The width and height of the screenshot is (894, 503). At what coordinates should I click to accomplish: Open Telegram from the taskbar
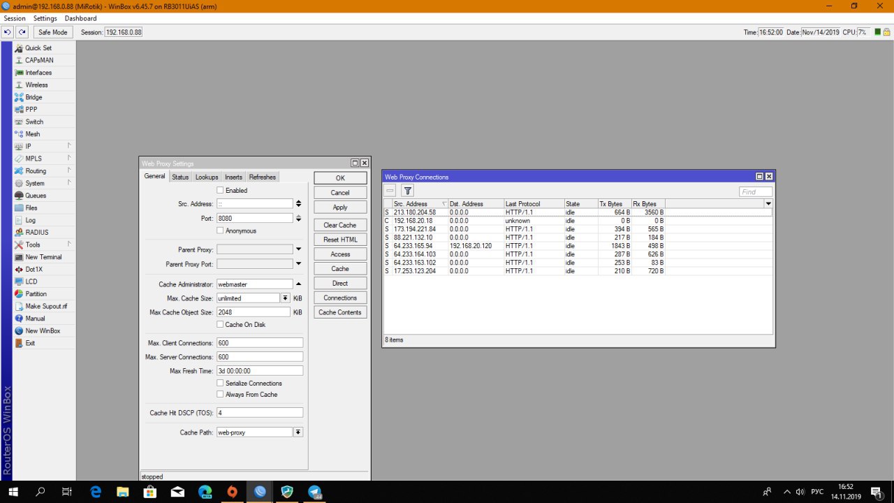[314, 492]
